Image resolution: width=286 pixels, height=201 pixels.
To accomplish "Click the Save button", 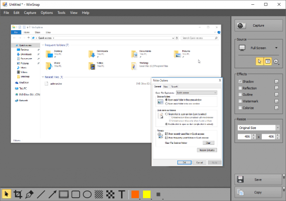I will point(258,180).
